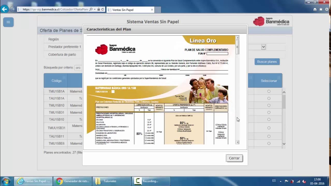
Task: Open a new browser tab
Action: [158, 10]
